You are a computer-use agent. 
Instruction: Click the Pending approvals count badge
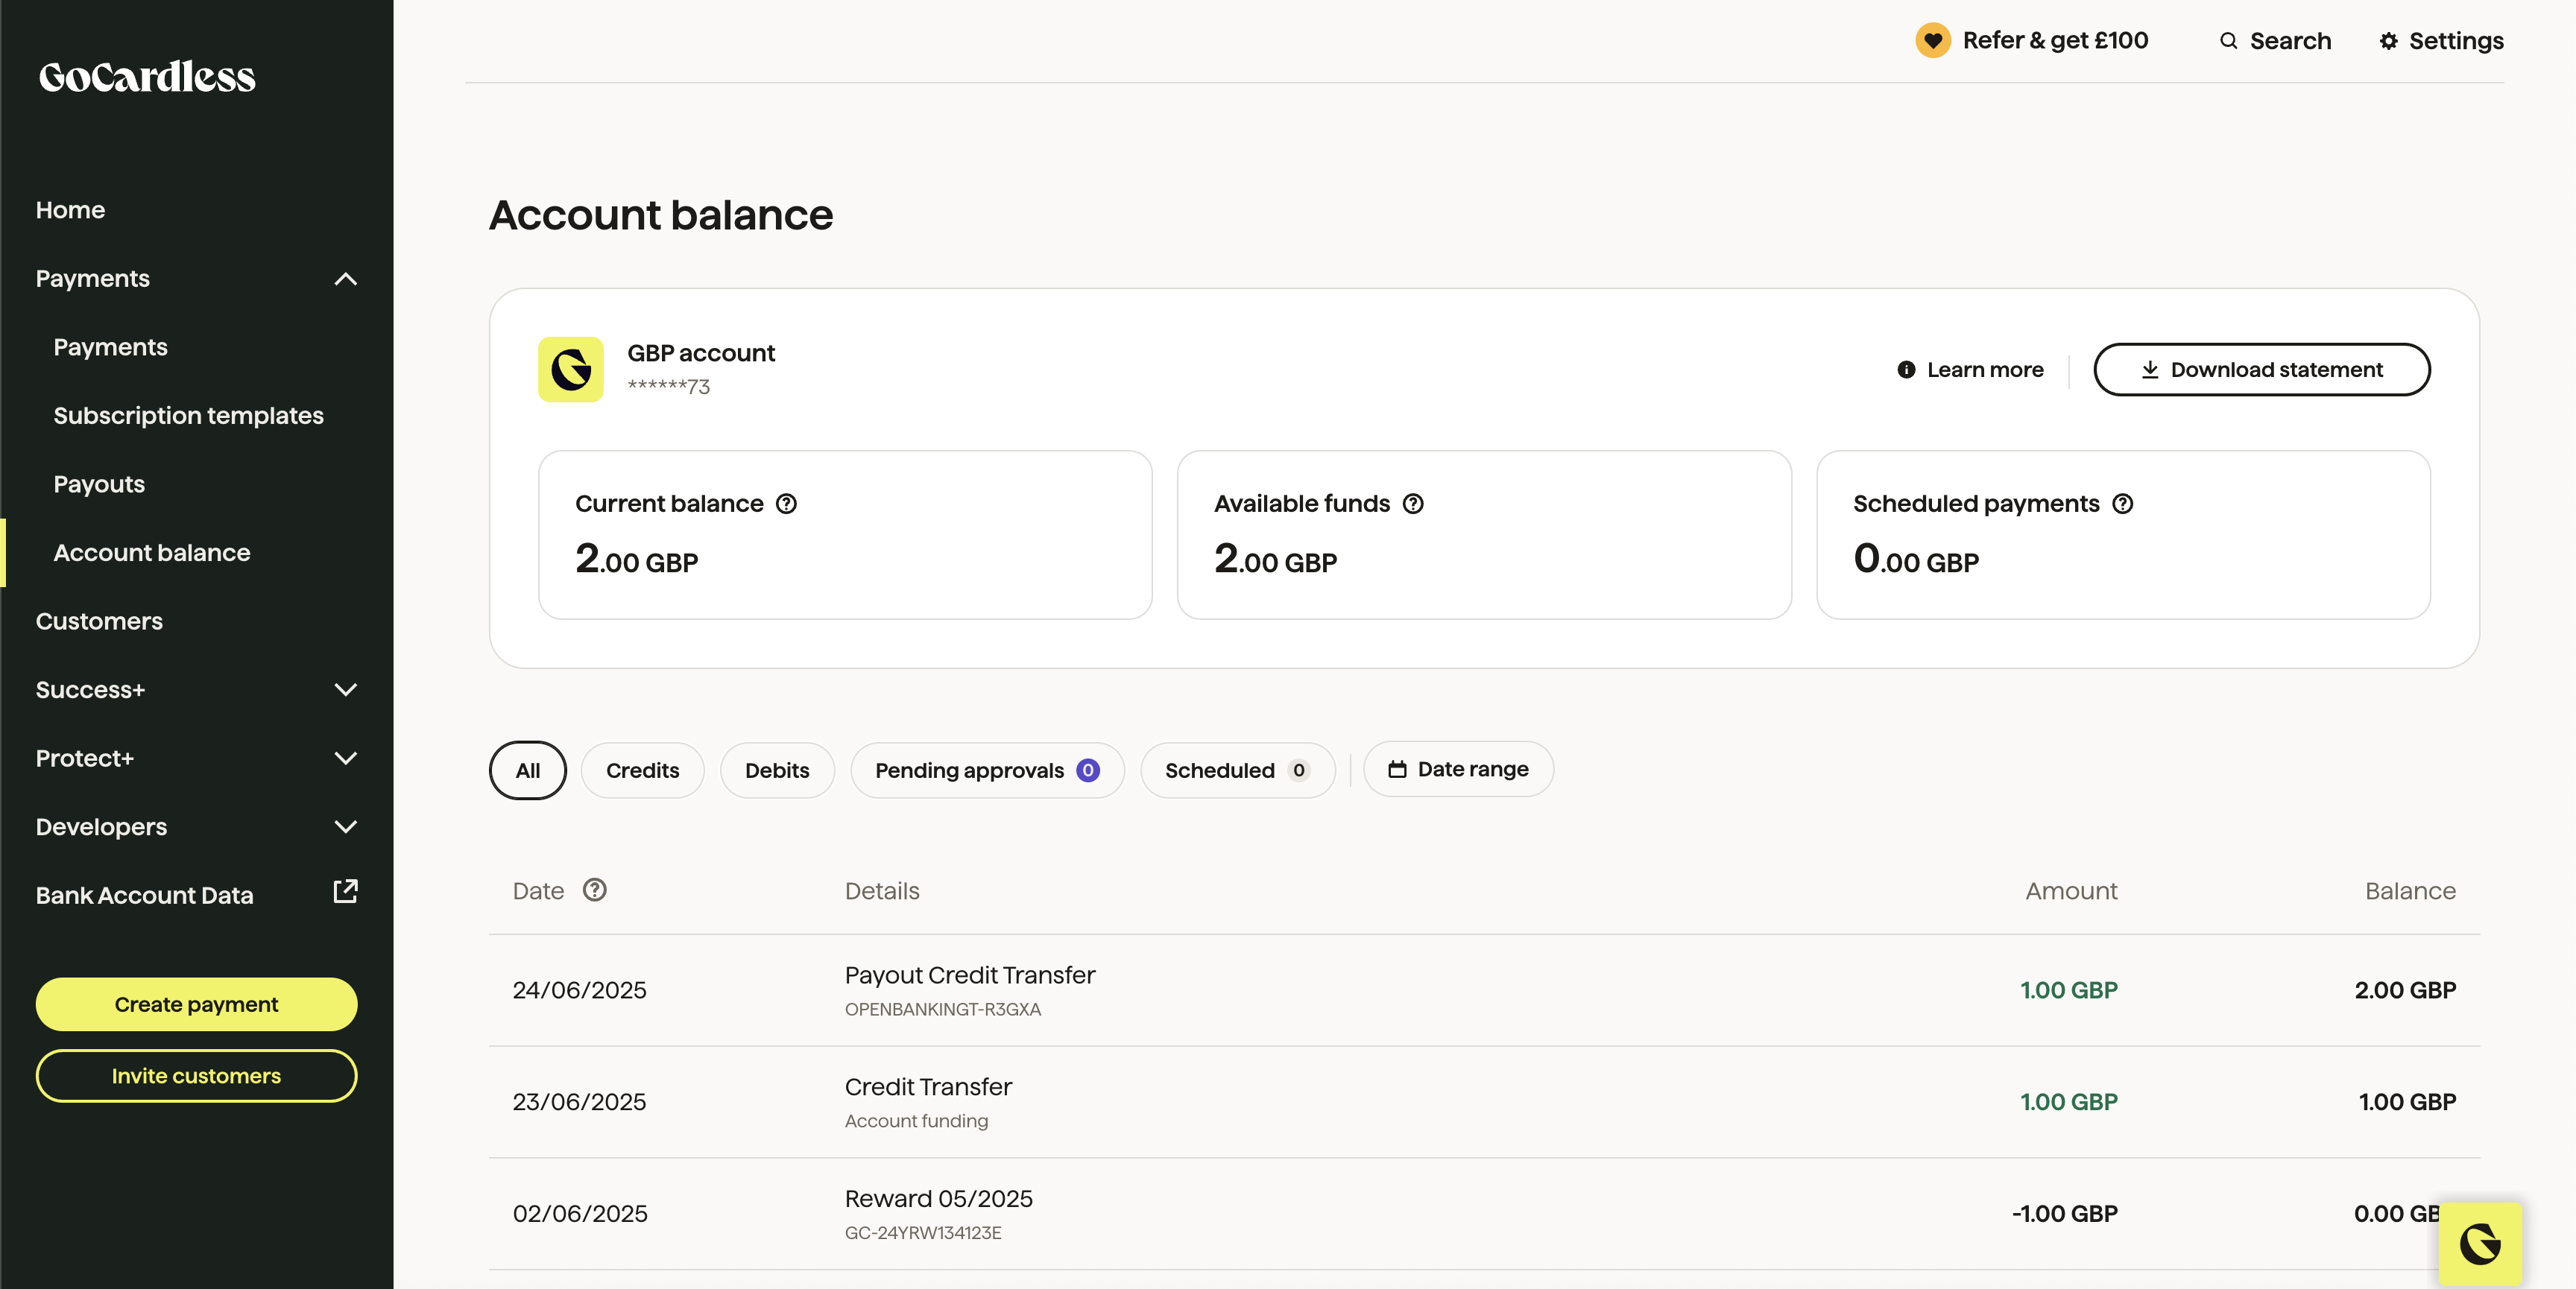pyautogui.click(x=1088, y=770)
